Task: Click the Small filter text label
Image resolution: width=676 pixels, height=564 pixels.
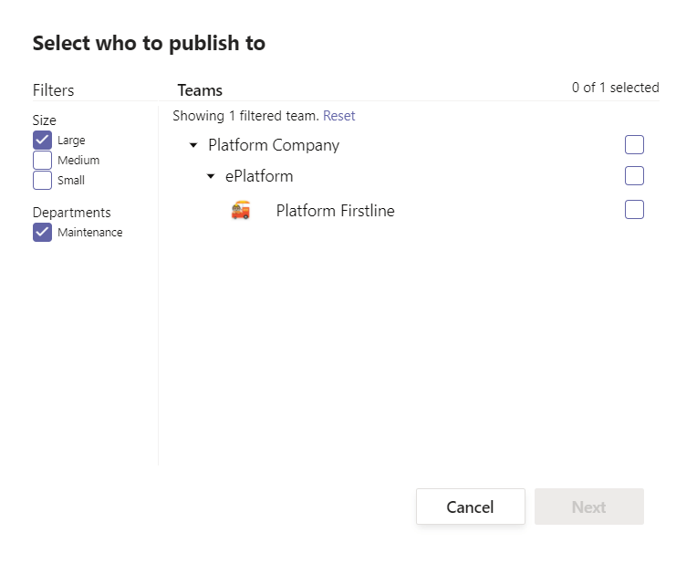Action: click(x=71, y=181)
